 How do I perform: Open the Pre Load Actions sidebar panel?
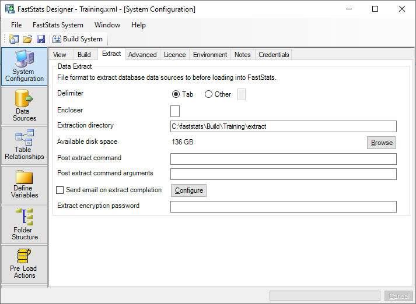25,264
